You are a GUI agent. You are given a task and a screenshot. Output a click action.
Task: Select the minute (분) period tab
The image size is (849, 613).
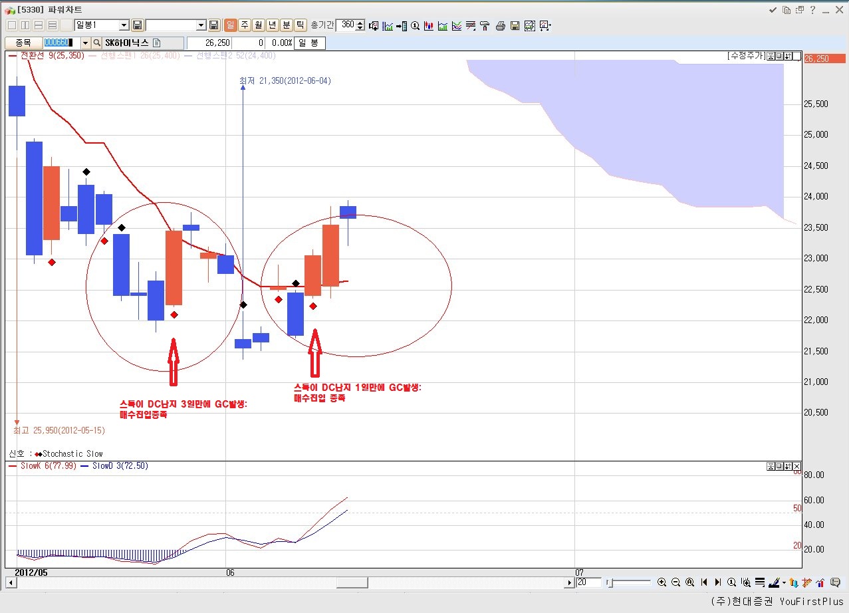(x=286, y=25)
